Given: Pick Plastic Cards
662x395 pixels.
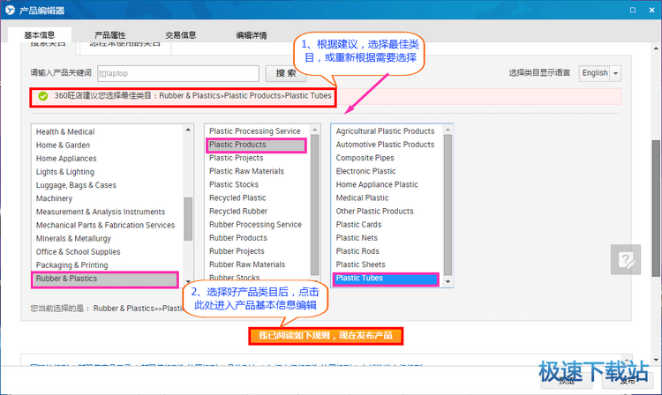Looking at the screenshot, I should [x=359, y=225].
